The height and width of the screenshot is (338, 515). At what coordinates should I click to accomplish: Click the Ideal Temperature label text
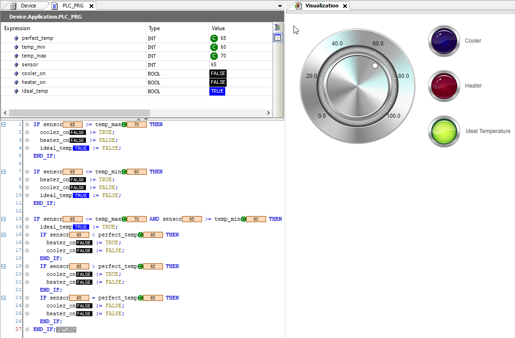click(x=488, y=131)
